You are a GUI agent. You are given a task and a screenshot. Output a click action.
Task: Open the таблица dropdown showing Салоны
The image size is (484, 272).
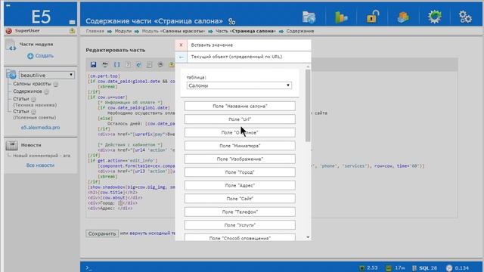pos(239,85)
